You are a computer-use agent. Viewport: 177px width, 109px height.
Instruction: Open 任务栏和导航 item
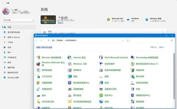tap(139, 83)
